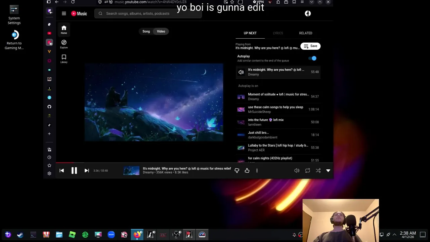The height and width of the screenshot is (242, 430).
Task: Select the RELATED tab
Action: pos(306,33)
